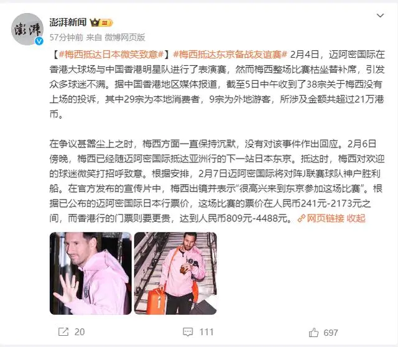The height and width of the screenshot is (347, 398).
Task: Like the post with thumbs-up icon
Action: point(313,332)
